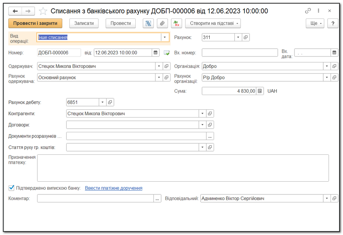Image resolution: width=343 pixels, height=235 pixels.
Task: Open the three-dot window options menu
Action: (x=319, y=10)
